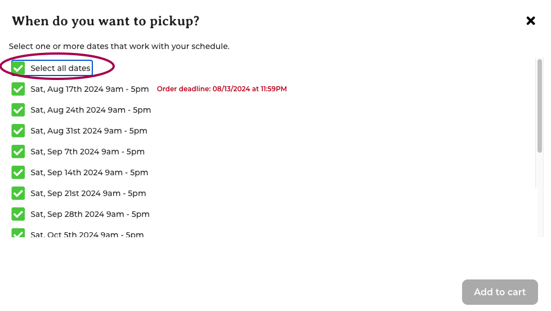Toggle the Sat, Sep 14th 2024 checkbox
The height and width of the screenshot is (311, 551).
pyautogui.click(x=18, y=172)
